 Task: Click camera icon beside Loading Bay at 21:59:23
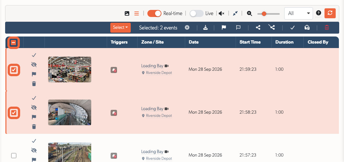point(167,66)
